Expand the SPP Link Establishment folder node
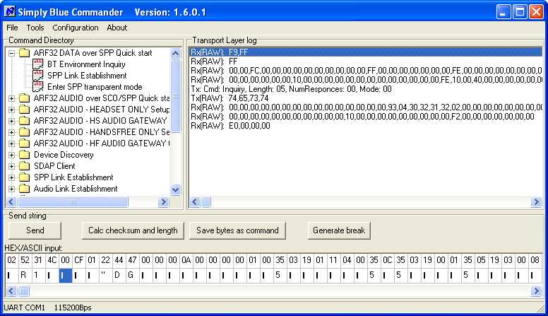The height and width of the screenshot is (316, 548). point(11,177)
